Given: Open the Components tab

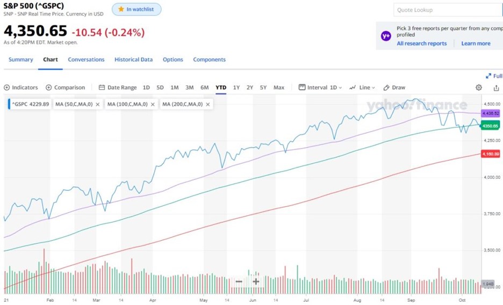Looking at the screenshot, I should 209,60.
